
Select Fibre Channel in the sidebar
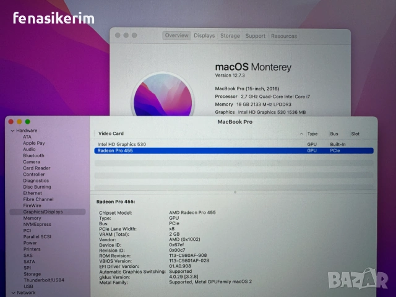point(38,199)
